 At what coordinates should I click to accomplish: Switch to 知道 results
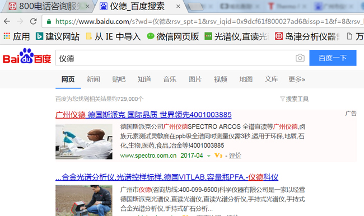[144, 79]
